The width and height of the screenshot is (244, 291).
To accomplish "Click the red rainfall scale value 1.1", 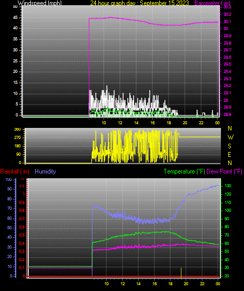I will [x=22, y=186].
